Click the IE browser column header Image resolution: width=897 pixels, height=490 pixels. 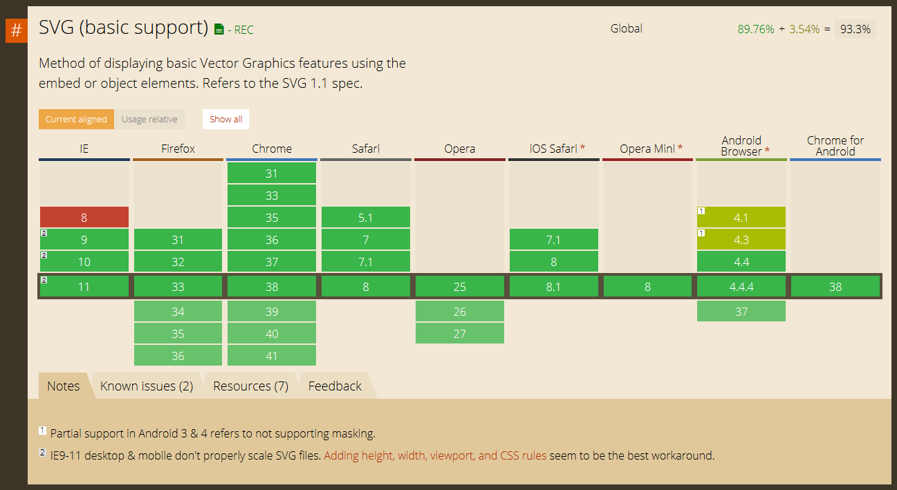click(x=84, y=149)
